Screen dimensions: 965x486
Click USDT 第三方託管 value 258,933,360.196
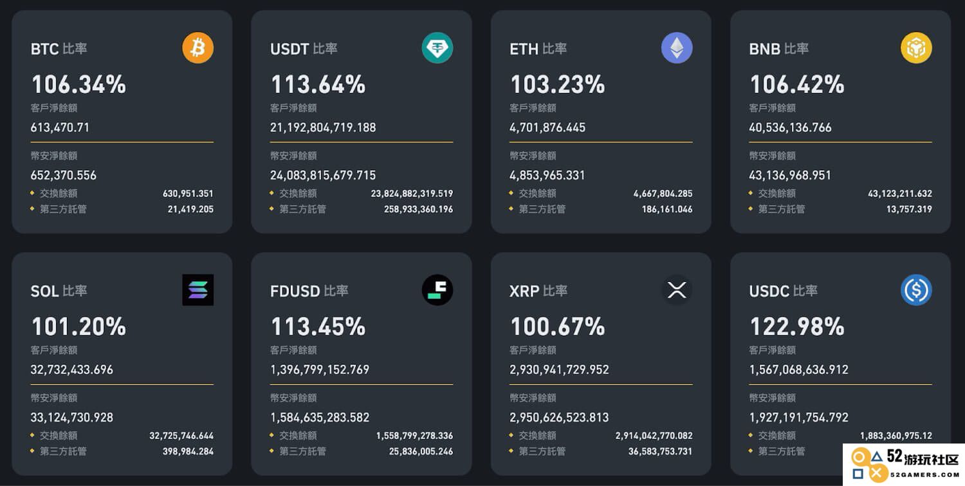pyautogui.click(x=418, y=209)
